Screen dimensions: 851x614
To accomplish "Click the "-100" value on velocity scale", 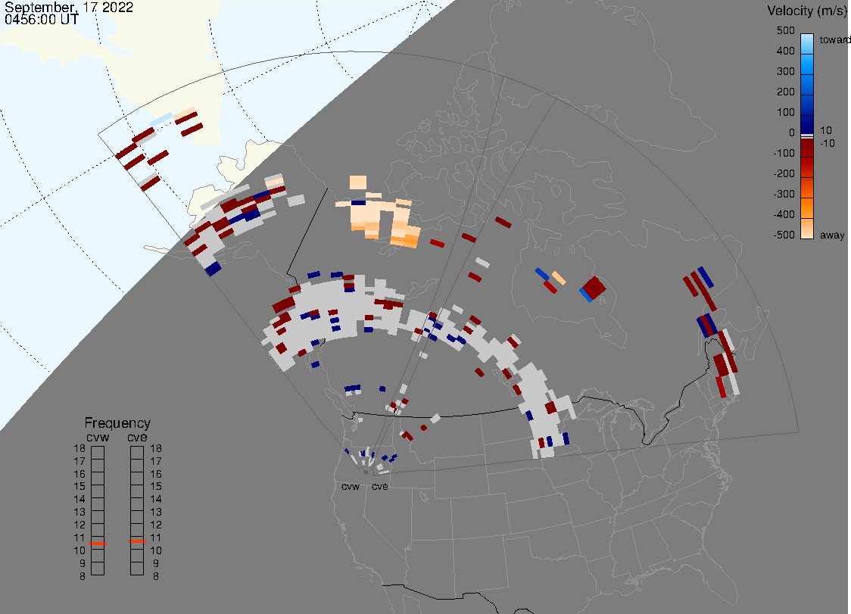I will click(x=784, y=153).
